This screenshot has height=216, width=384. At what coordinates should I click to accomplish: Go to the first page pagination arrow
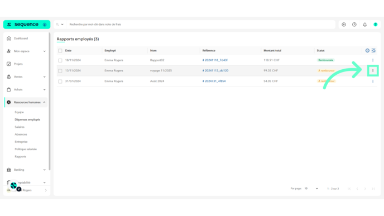pos(349,189)
